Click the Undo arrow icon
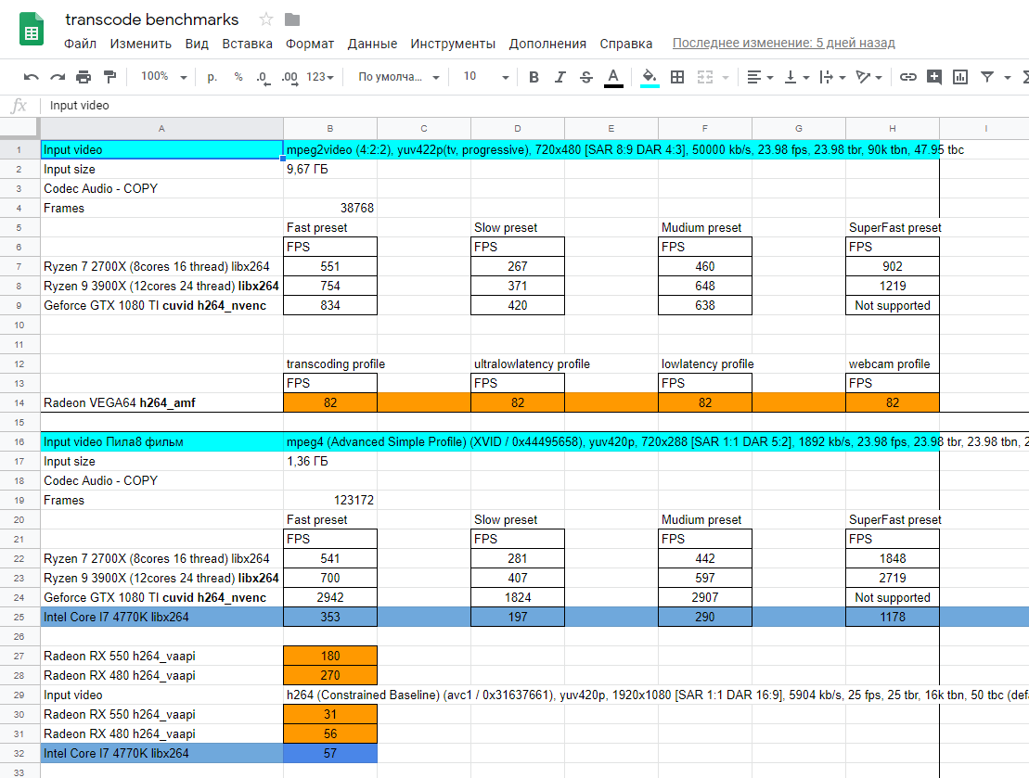Screen dimensions: 1029x778 (x=31, y=77)
